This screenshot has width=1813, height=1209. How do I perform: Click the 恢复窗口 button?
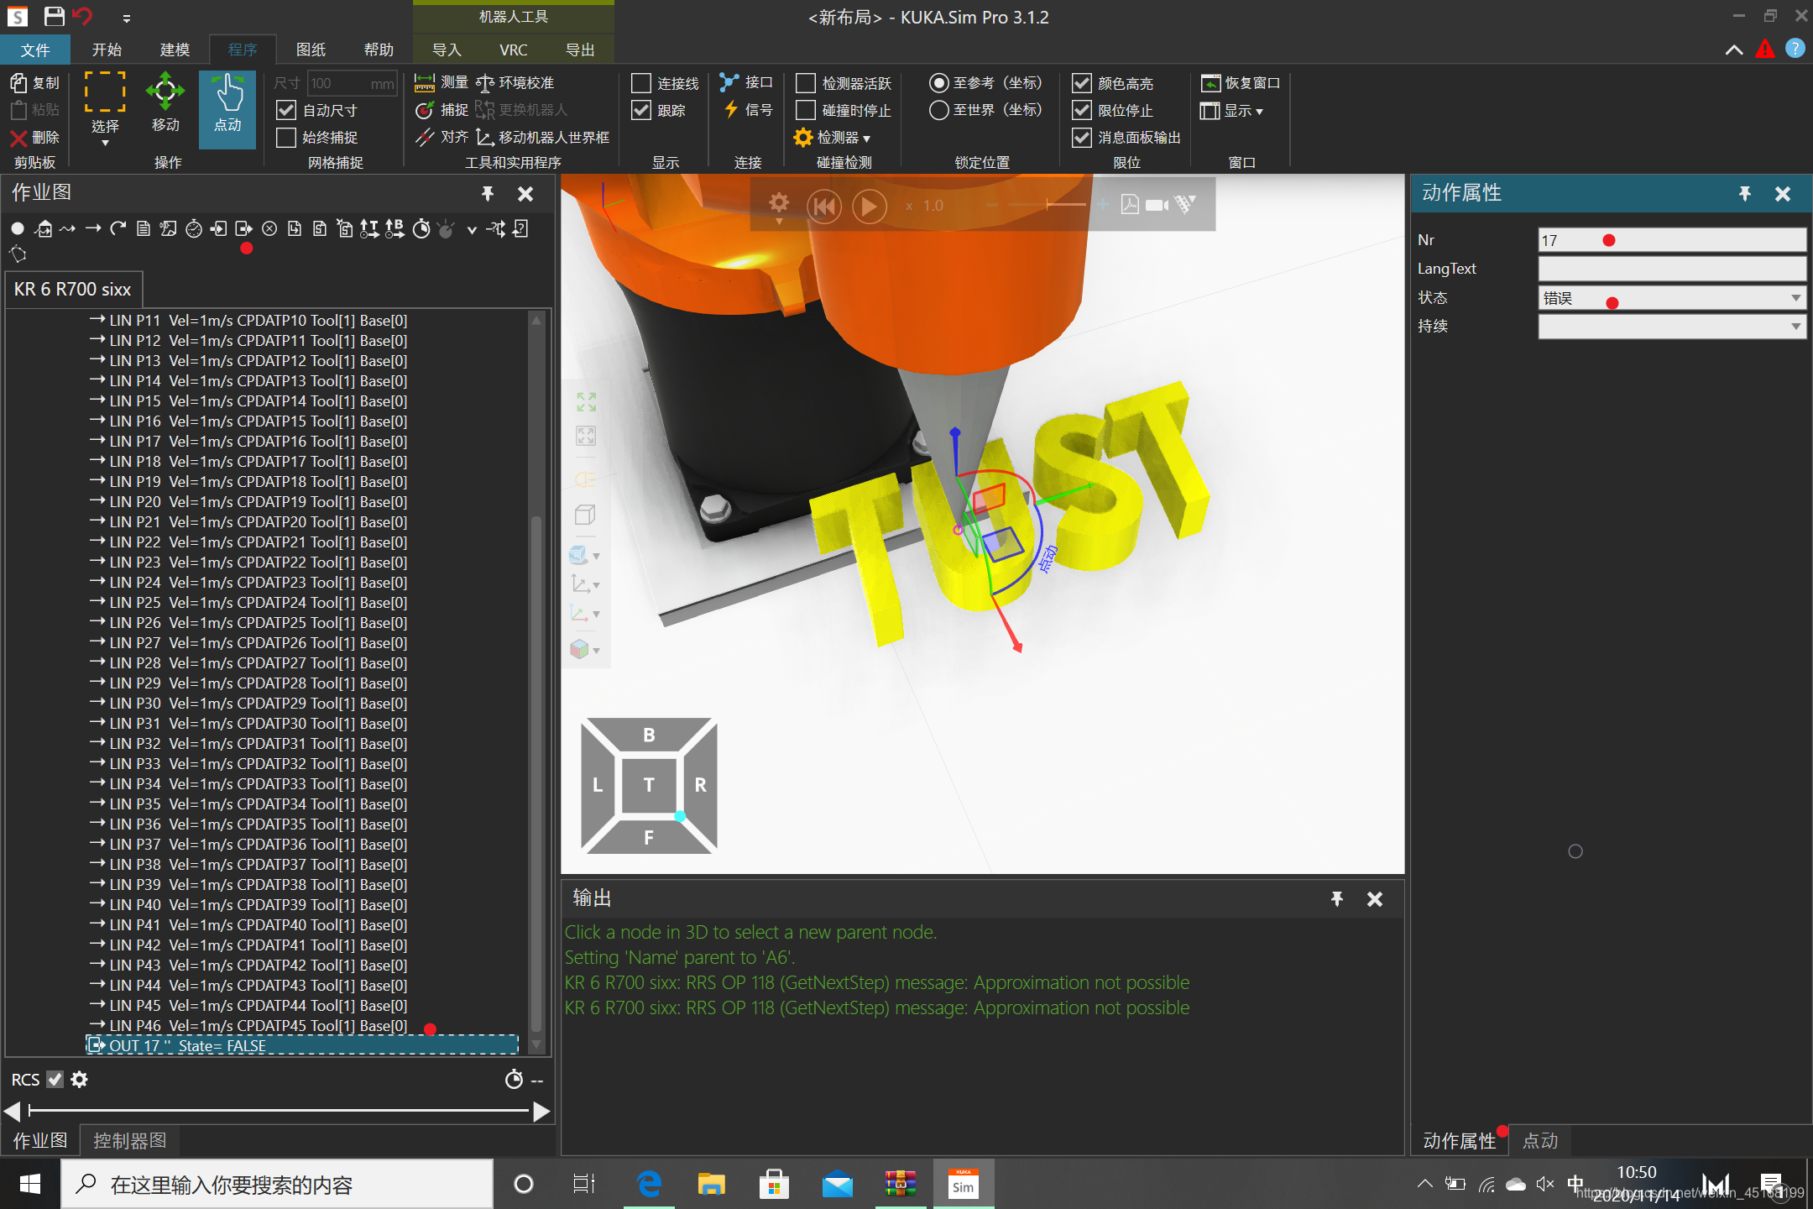pyautogui.click(x=1241, y=83)
